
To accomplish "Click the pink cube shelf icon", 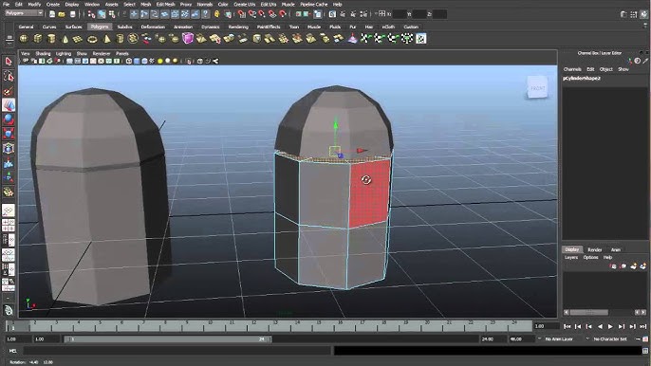I will point(188,39).
